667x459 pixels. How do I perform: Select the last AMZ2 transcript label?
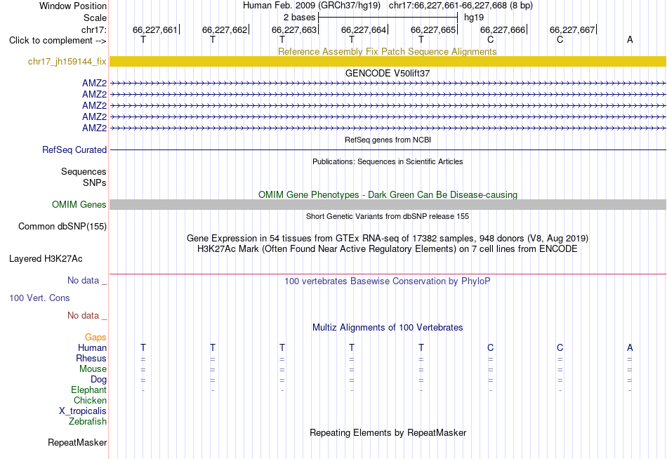pos(95,128)
